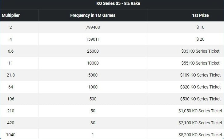Click the frequency value 799408

click(x=93, y=27)
